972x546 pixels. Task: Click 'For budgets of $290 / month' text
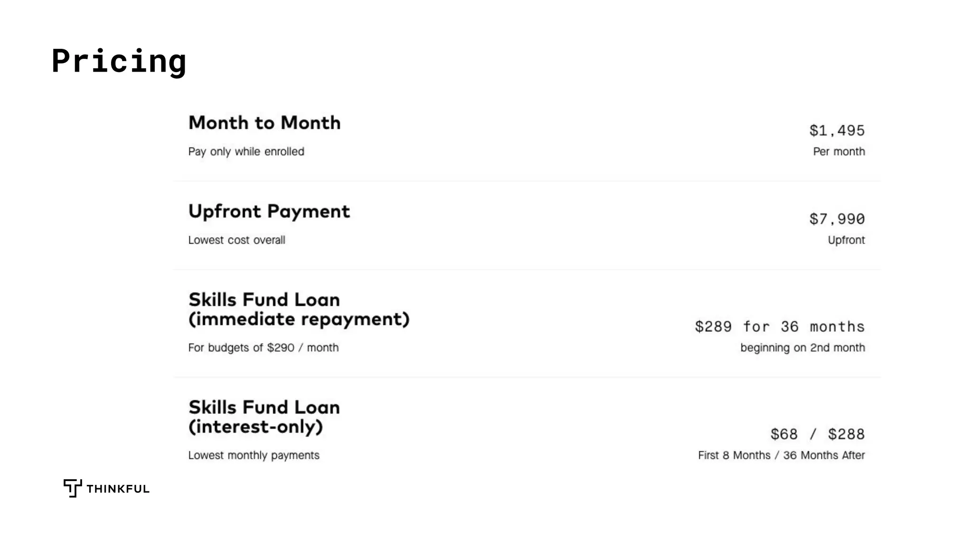(263, 348)
